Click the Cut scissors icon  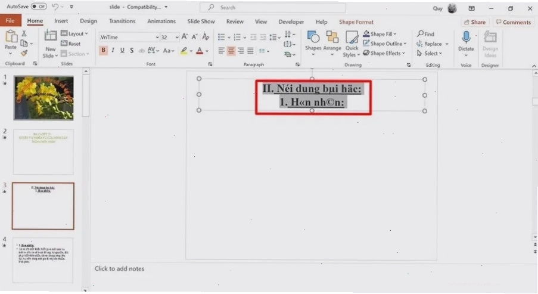[24, 33]
